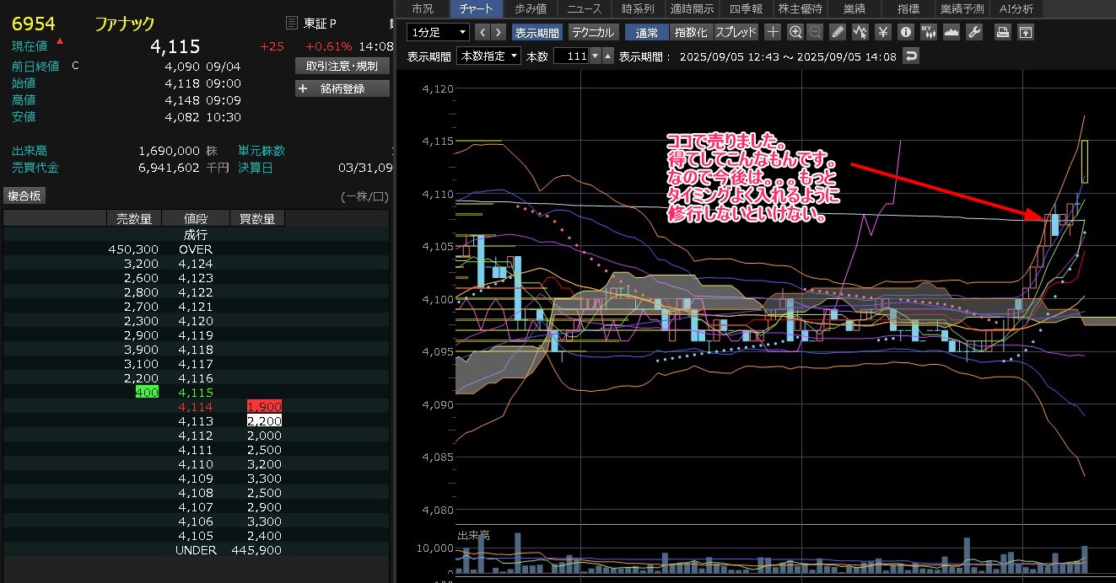
Task: Select the 4,115 ask price row
Action: (196, 393)
